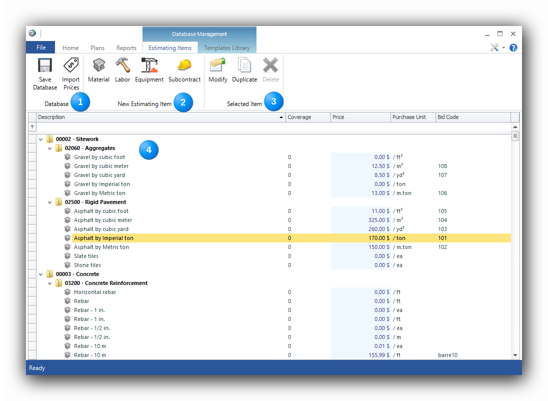Viewport: 548px width, 401px height.
Task: Open the help question mark icon
Action: 513,48
